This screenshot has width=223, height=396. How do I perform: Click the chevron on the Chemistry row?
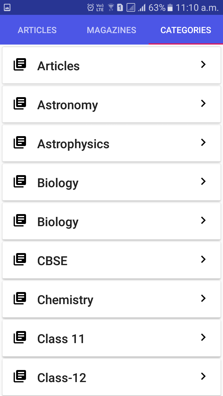(x=203, y=298)
